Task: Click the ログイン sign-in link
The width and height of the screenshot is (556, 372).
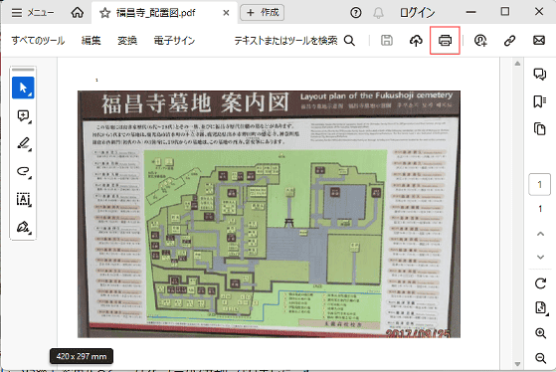Action: (x=417, y=13)
